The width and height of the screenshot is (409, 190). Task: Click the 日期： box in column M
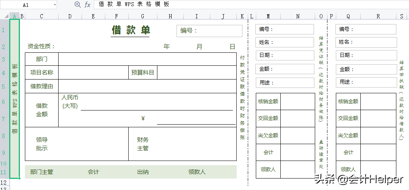pos(285,55)
